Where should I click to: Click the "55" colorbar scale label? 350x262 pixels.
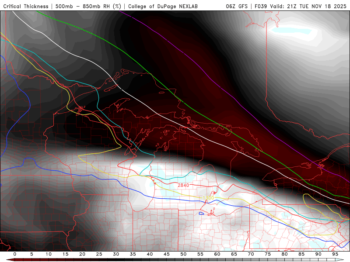(x=200, y=254)
